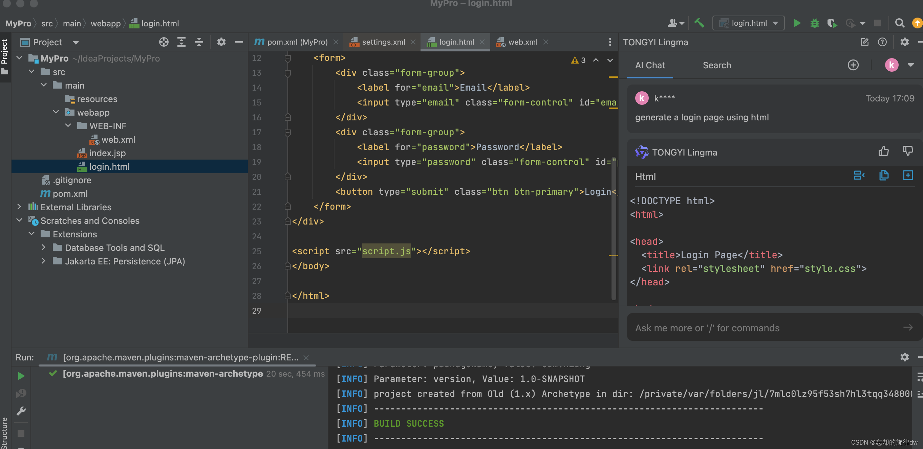
Task: Collapse the WEB-INF folder
Action: coord(68,125)
